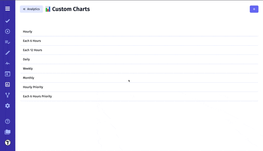
Task: Go back to Analytics
Action: click(x=31, y=9)
